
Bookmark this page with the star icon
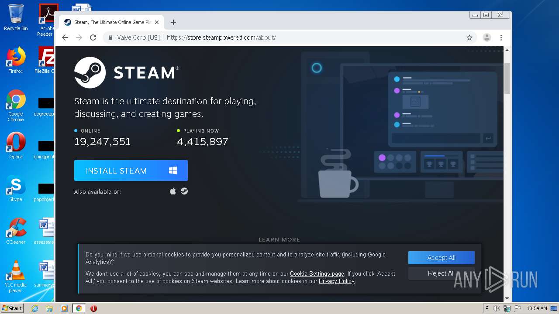click(469, 38)
